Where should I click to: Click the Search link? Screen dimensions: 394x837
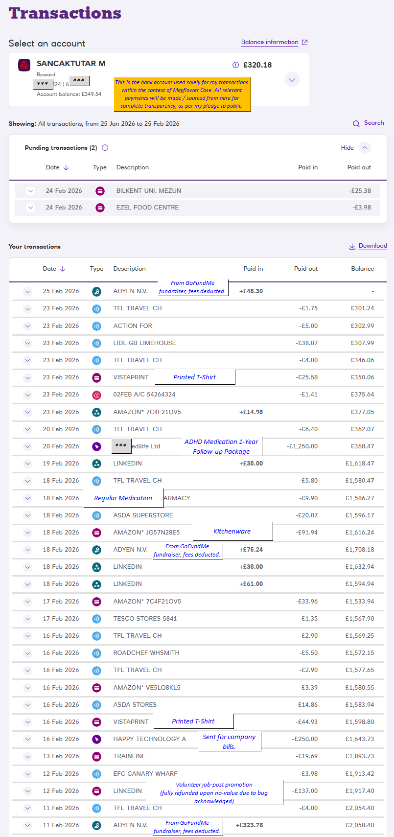(374, 123)
